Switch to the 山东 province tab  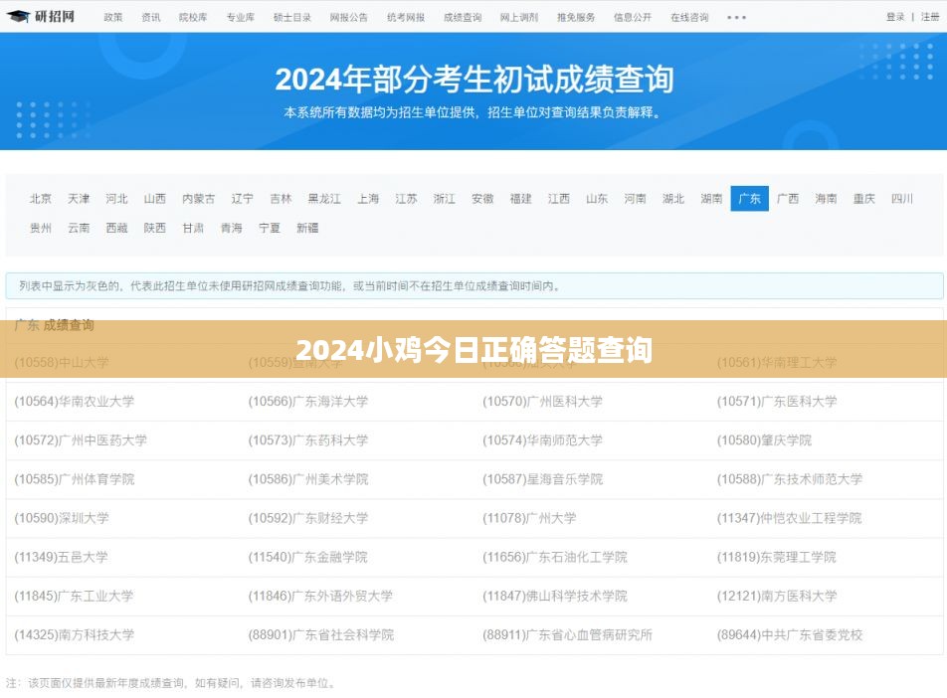click(x=597, y=199)
